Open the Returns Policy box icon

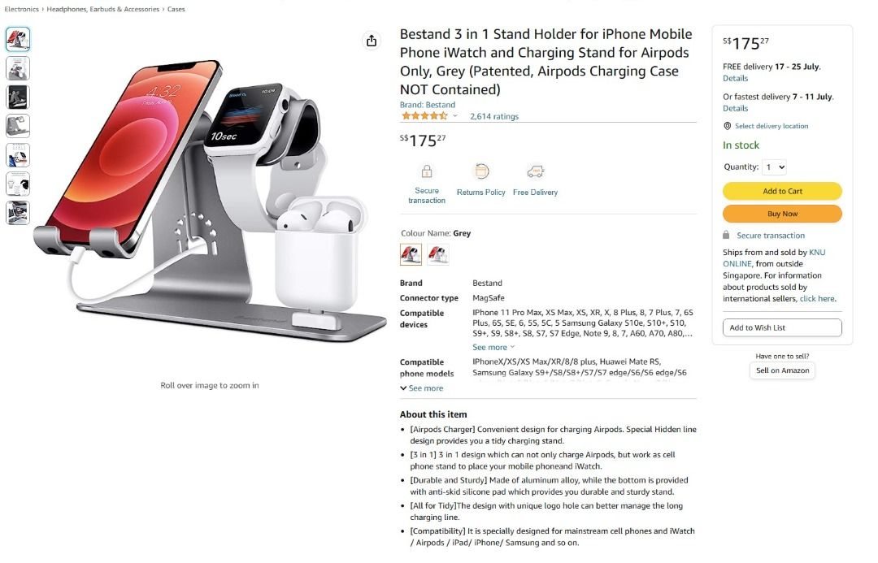point(481,171)
